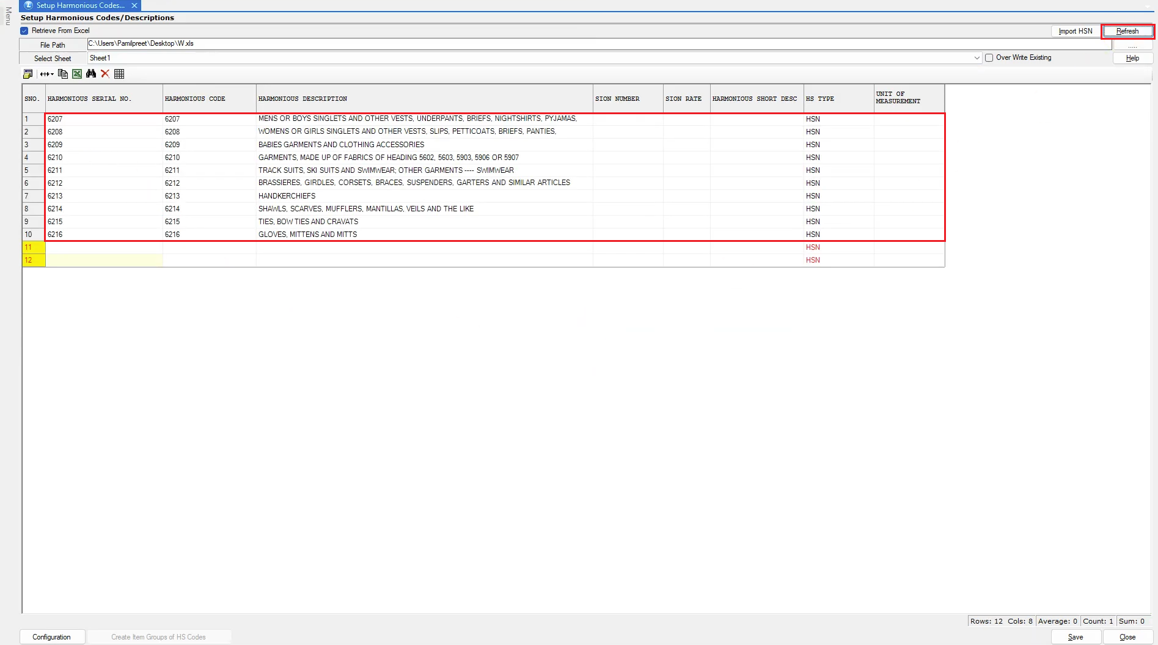Click the Refresh button

pos(1127,31)
